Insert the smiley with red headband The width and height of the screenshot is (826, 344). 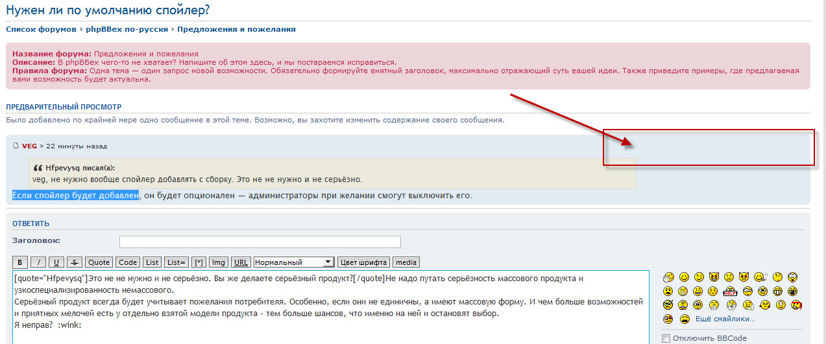(797, 305)
